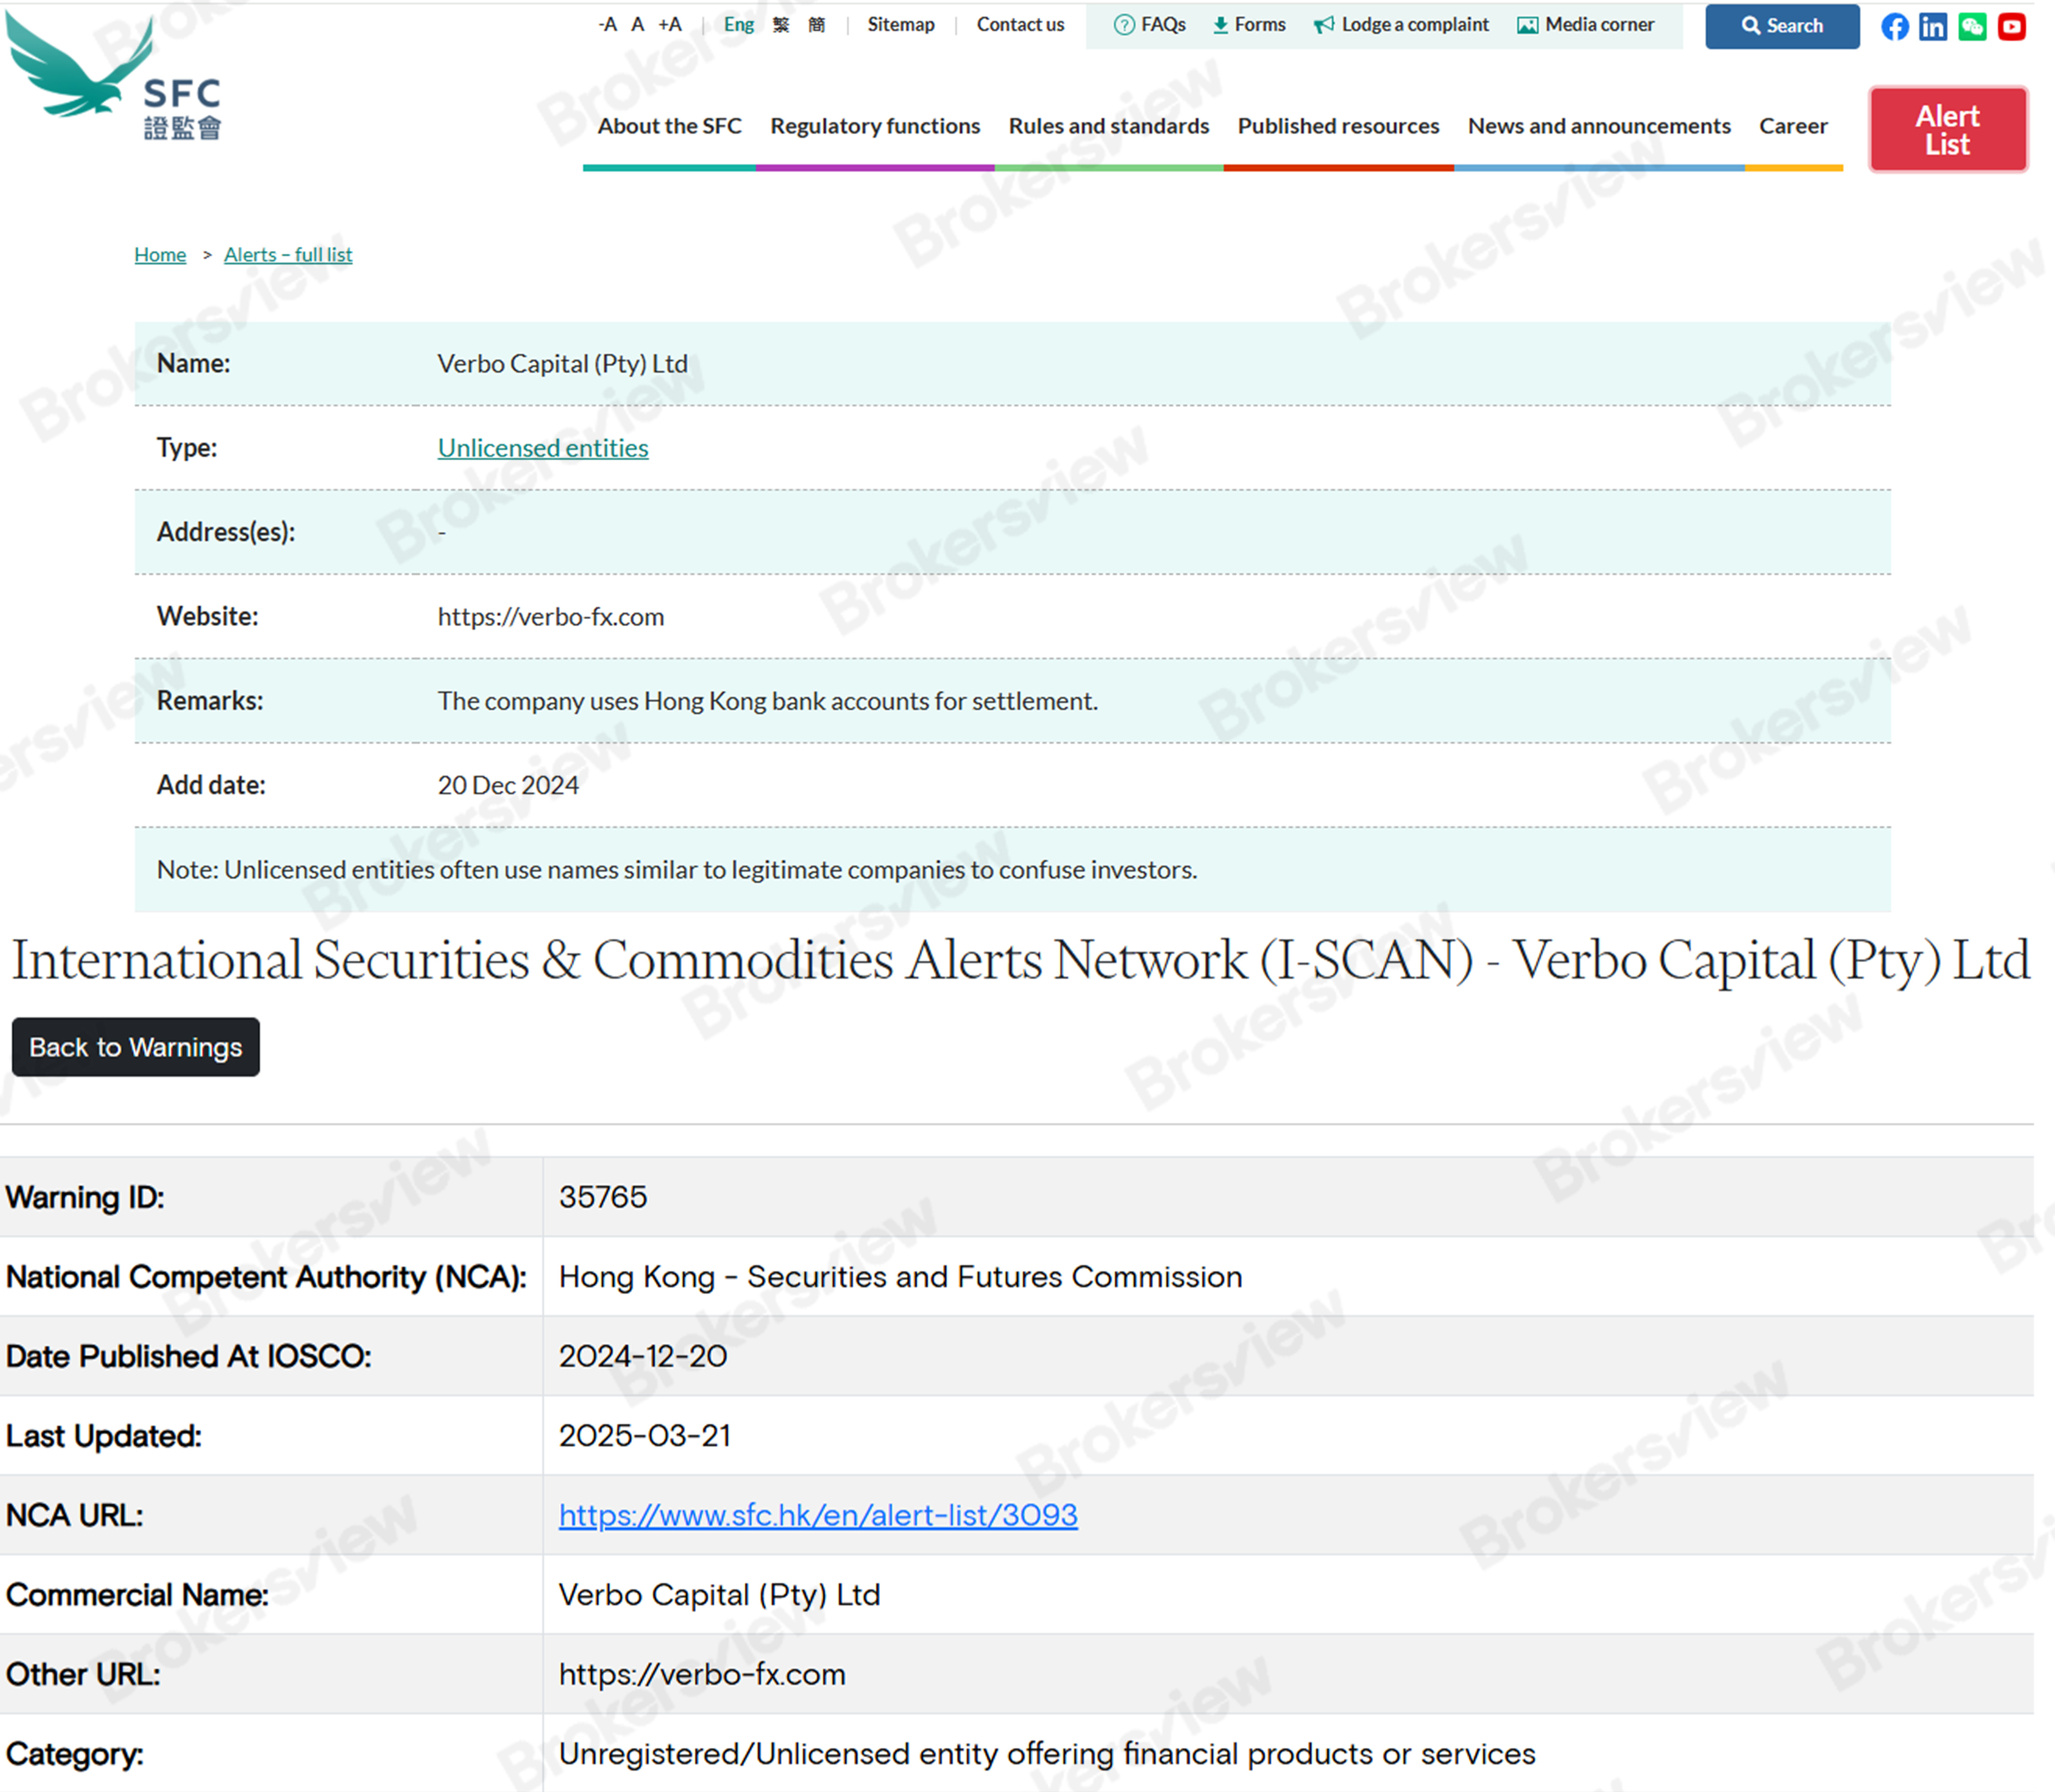Open the WeChat icon
Viewport: 2055px width, 1792px height.
(x=1972, y=27)
